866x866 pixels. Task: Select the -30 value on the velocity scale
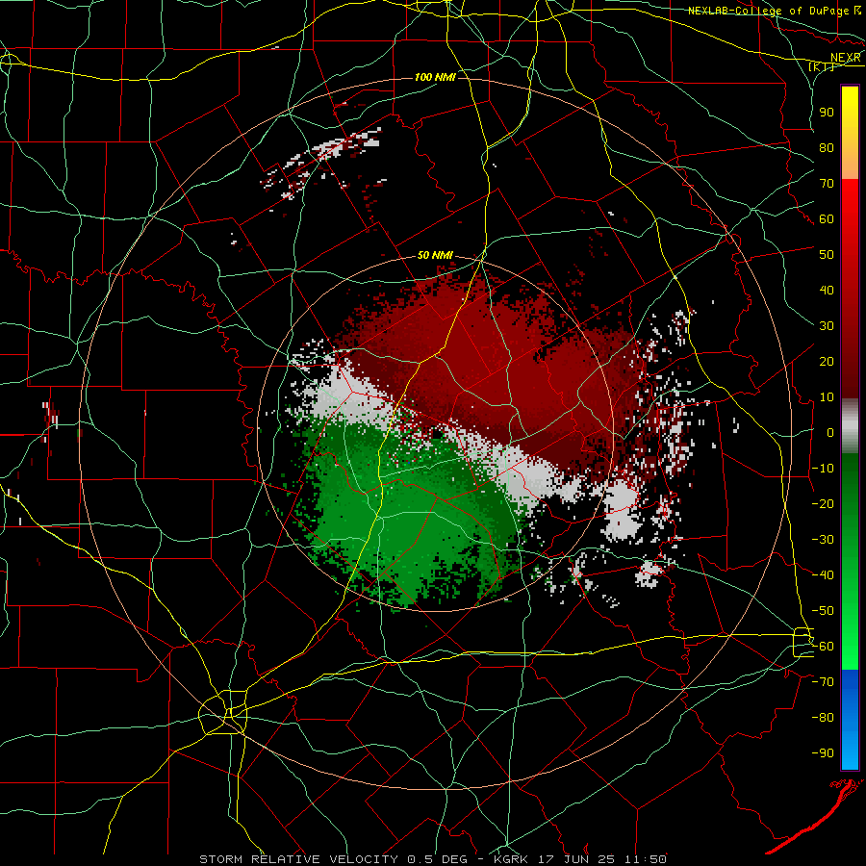(x=823, y=540)
